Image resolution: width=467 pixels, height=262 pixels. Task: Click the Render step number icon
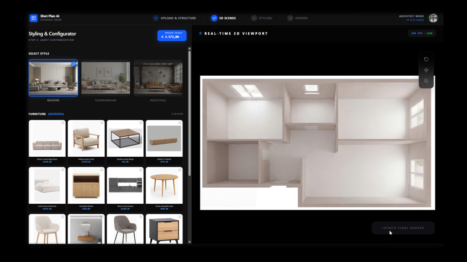[x=290, y=18]
